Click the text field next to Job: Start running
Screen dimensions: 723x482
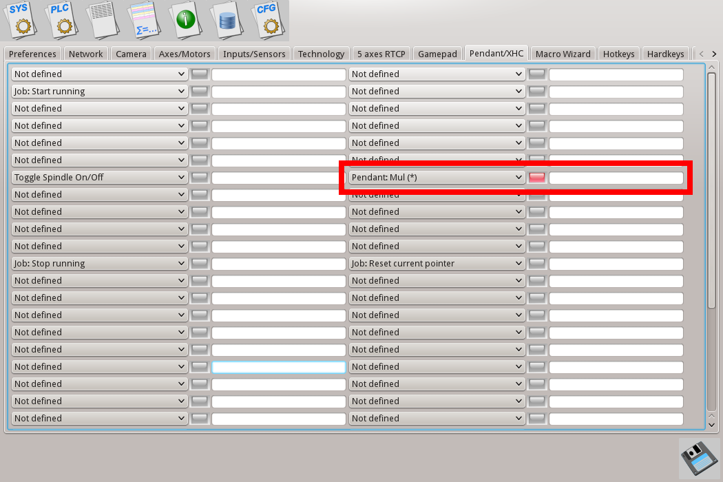(279, 92)
